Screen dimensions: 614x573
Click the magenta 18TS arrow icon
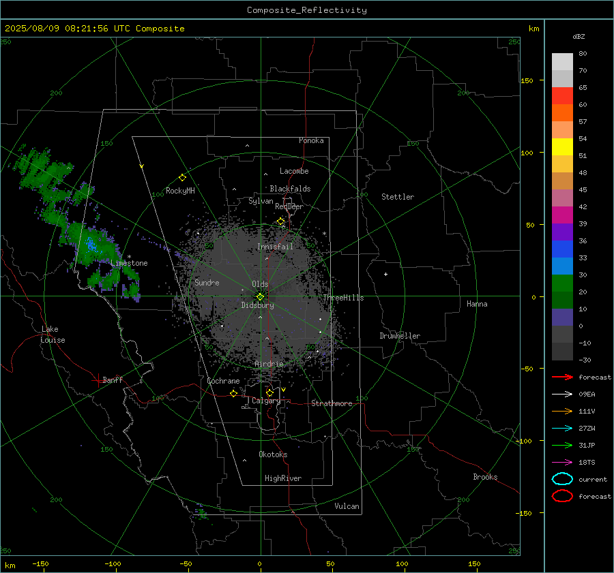562,463
